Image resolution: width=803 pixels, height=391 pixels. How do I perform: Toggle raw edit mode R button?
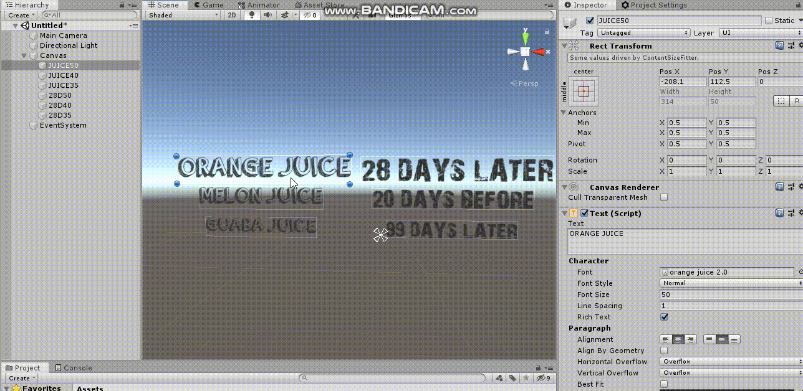pyautogui.click(x=795, y=101)
